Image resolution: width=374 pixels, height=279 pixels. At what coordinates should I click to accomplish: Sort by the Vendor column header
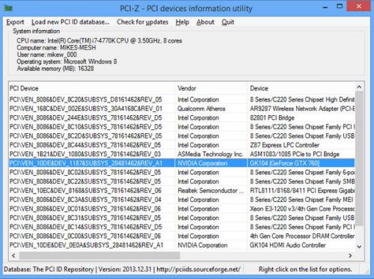211,88
